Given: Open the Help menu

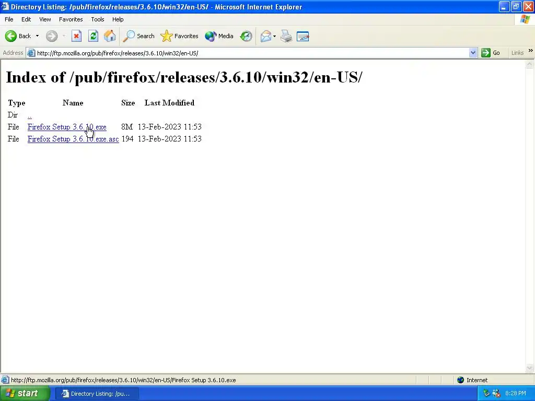Looking at the screenshot, I should pos(118,19).
